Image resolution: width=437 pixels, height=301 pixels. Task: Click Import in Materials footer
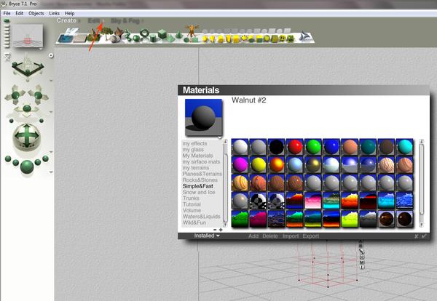(x=291, y=236)
